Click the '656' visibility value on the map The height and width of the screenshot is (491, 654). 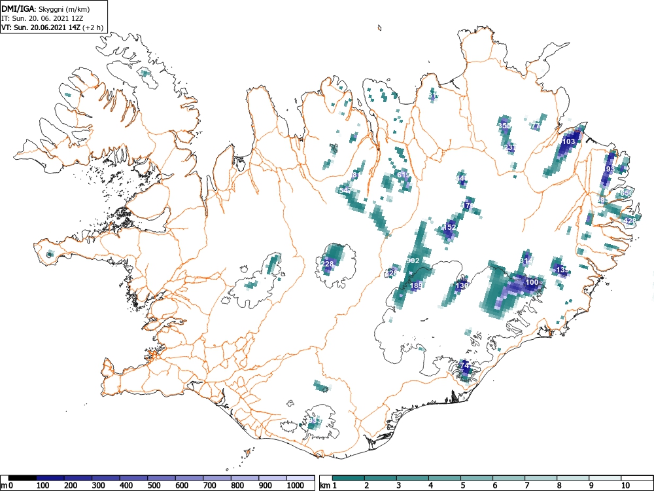[x=626, y=193]
